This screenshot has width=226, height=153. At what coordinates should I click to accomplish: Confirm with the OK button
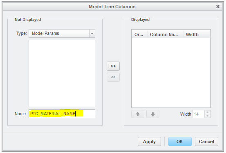pyautogui.click(x=180, y=142)
